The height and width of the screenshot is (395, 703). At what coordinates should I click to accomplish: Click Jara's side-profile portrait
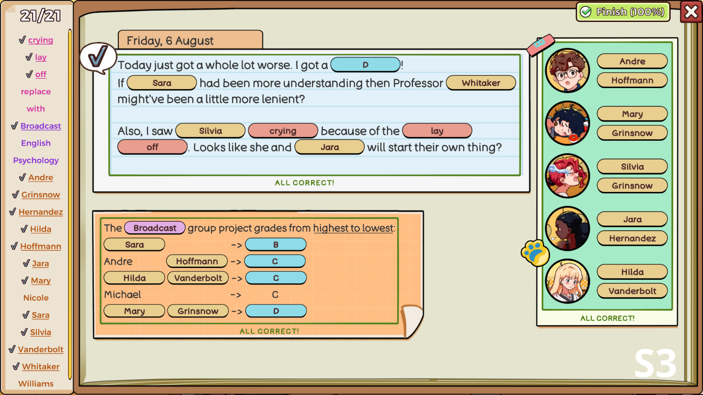pyautogui.click(x=567, y=229)
